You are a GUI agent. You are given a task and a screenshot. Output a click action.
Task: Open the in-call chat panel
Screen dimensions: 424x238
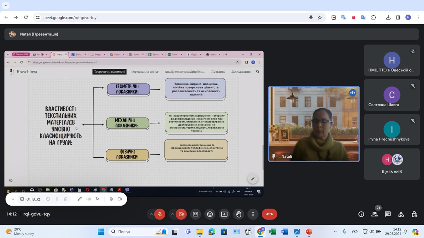point(388,214)
